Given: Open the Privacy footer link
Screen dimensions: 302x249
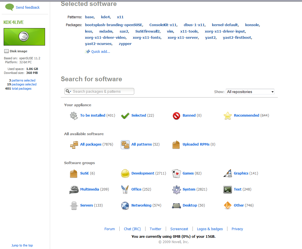Looking at the screenshot, I should click(x=237, y=229).
